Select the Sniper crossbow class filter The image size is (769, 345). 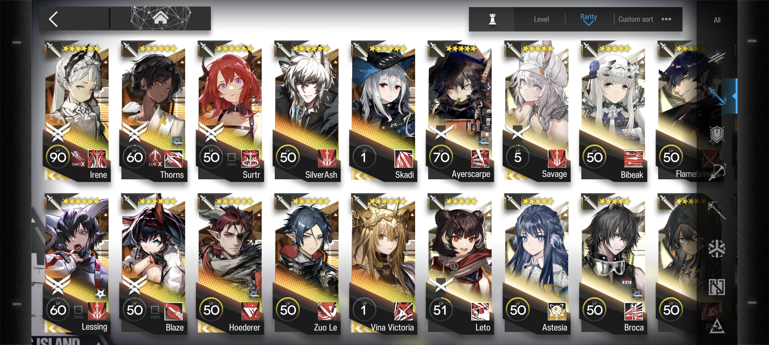[717, 172]
